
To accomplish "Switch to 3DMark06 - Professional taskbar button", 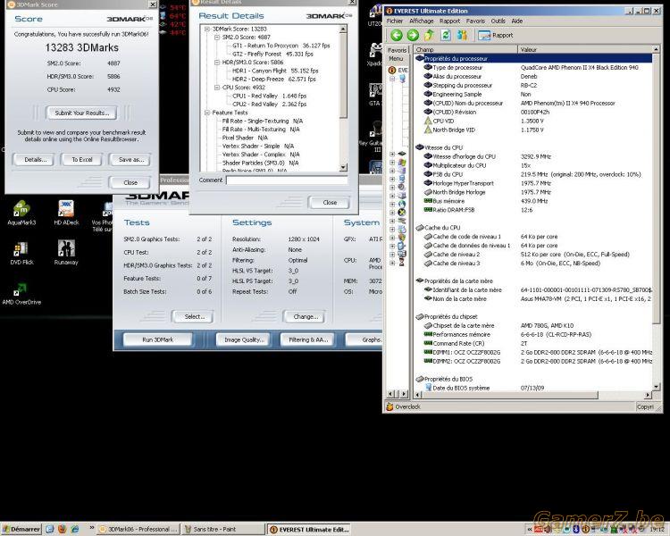I will click(138, 529).
